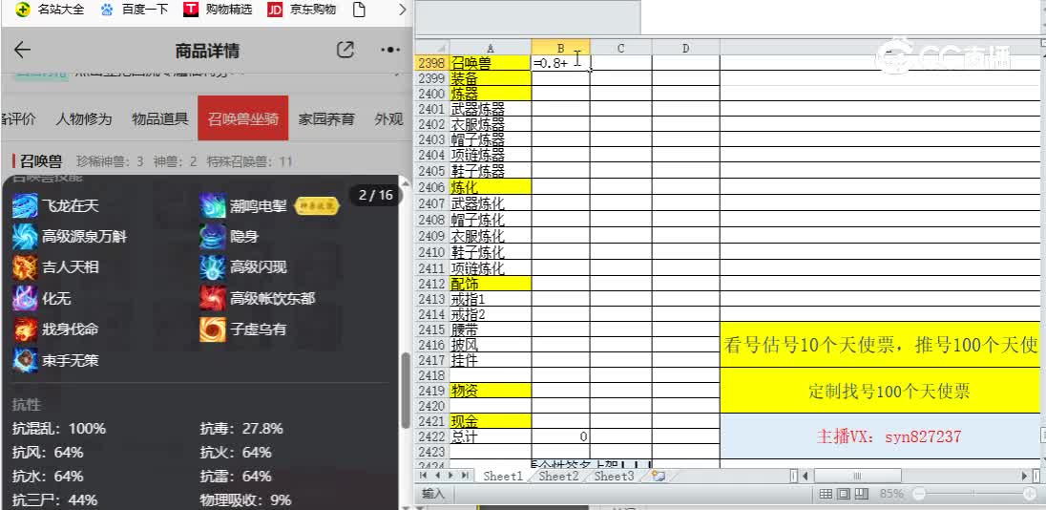The height and width of the screenshot is (510, 1046).
Task: Open the 京东购物 bookmark
Action: click(x=303, y=10)
